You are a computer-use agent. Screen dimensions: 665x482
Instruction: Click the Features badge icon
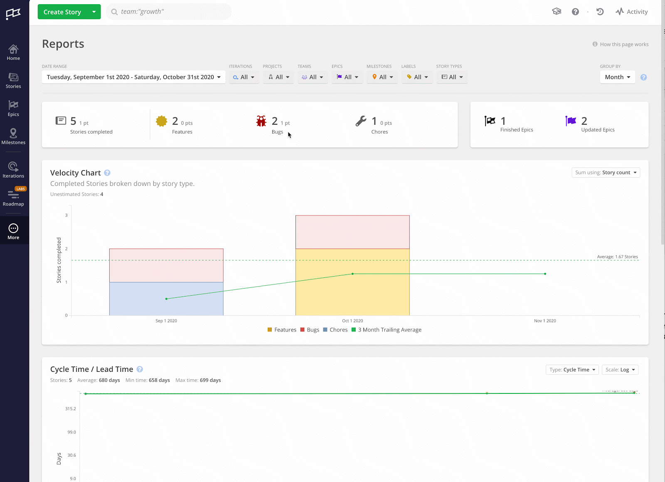[x=161, y=121]
